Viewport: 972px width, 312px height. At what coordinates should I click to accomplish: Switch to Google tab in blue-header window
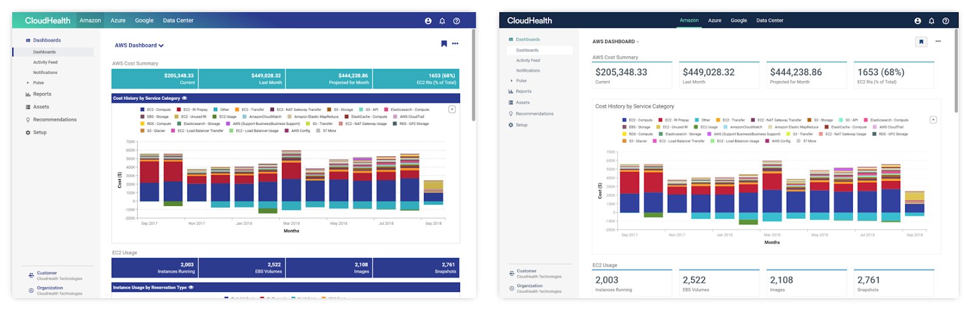point(144,21)
